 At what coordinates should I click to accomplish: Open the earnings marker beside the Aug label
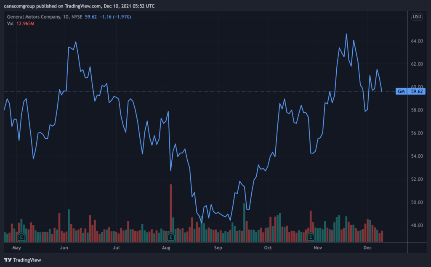point(171,237)
